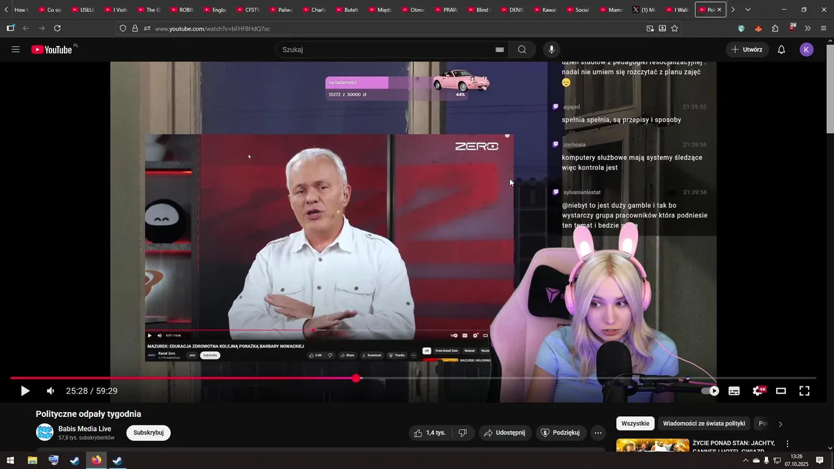Go back to previous page
The width and height of the screenshot is (834, 469).
[26, 29]
